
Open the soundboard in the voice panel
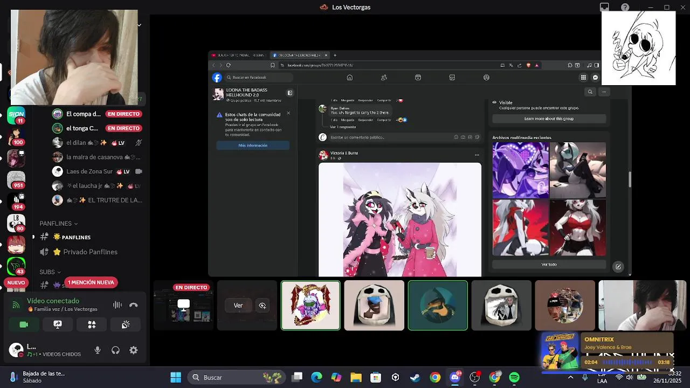tap(126, 324)
